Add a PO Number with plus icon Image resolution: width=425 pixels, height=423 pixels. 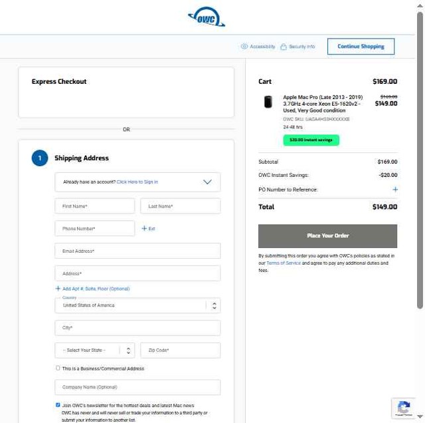tap(395, 190)
